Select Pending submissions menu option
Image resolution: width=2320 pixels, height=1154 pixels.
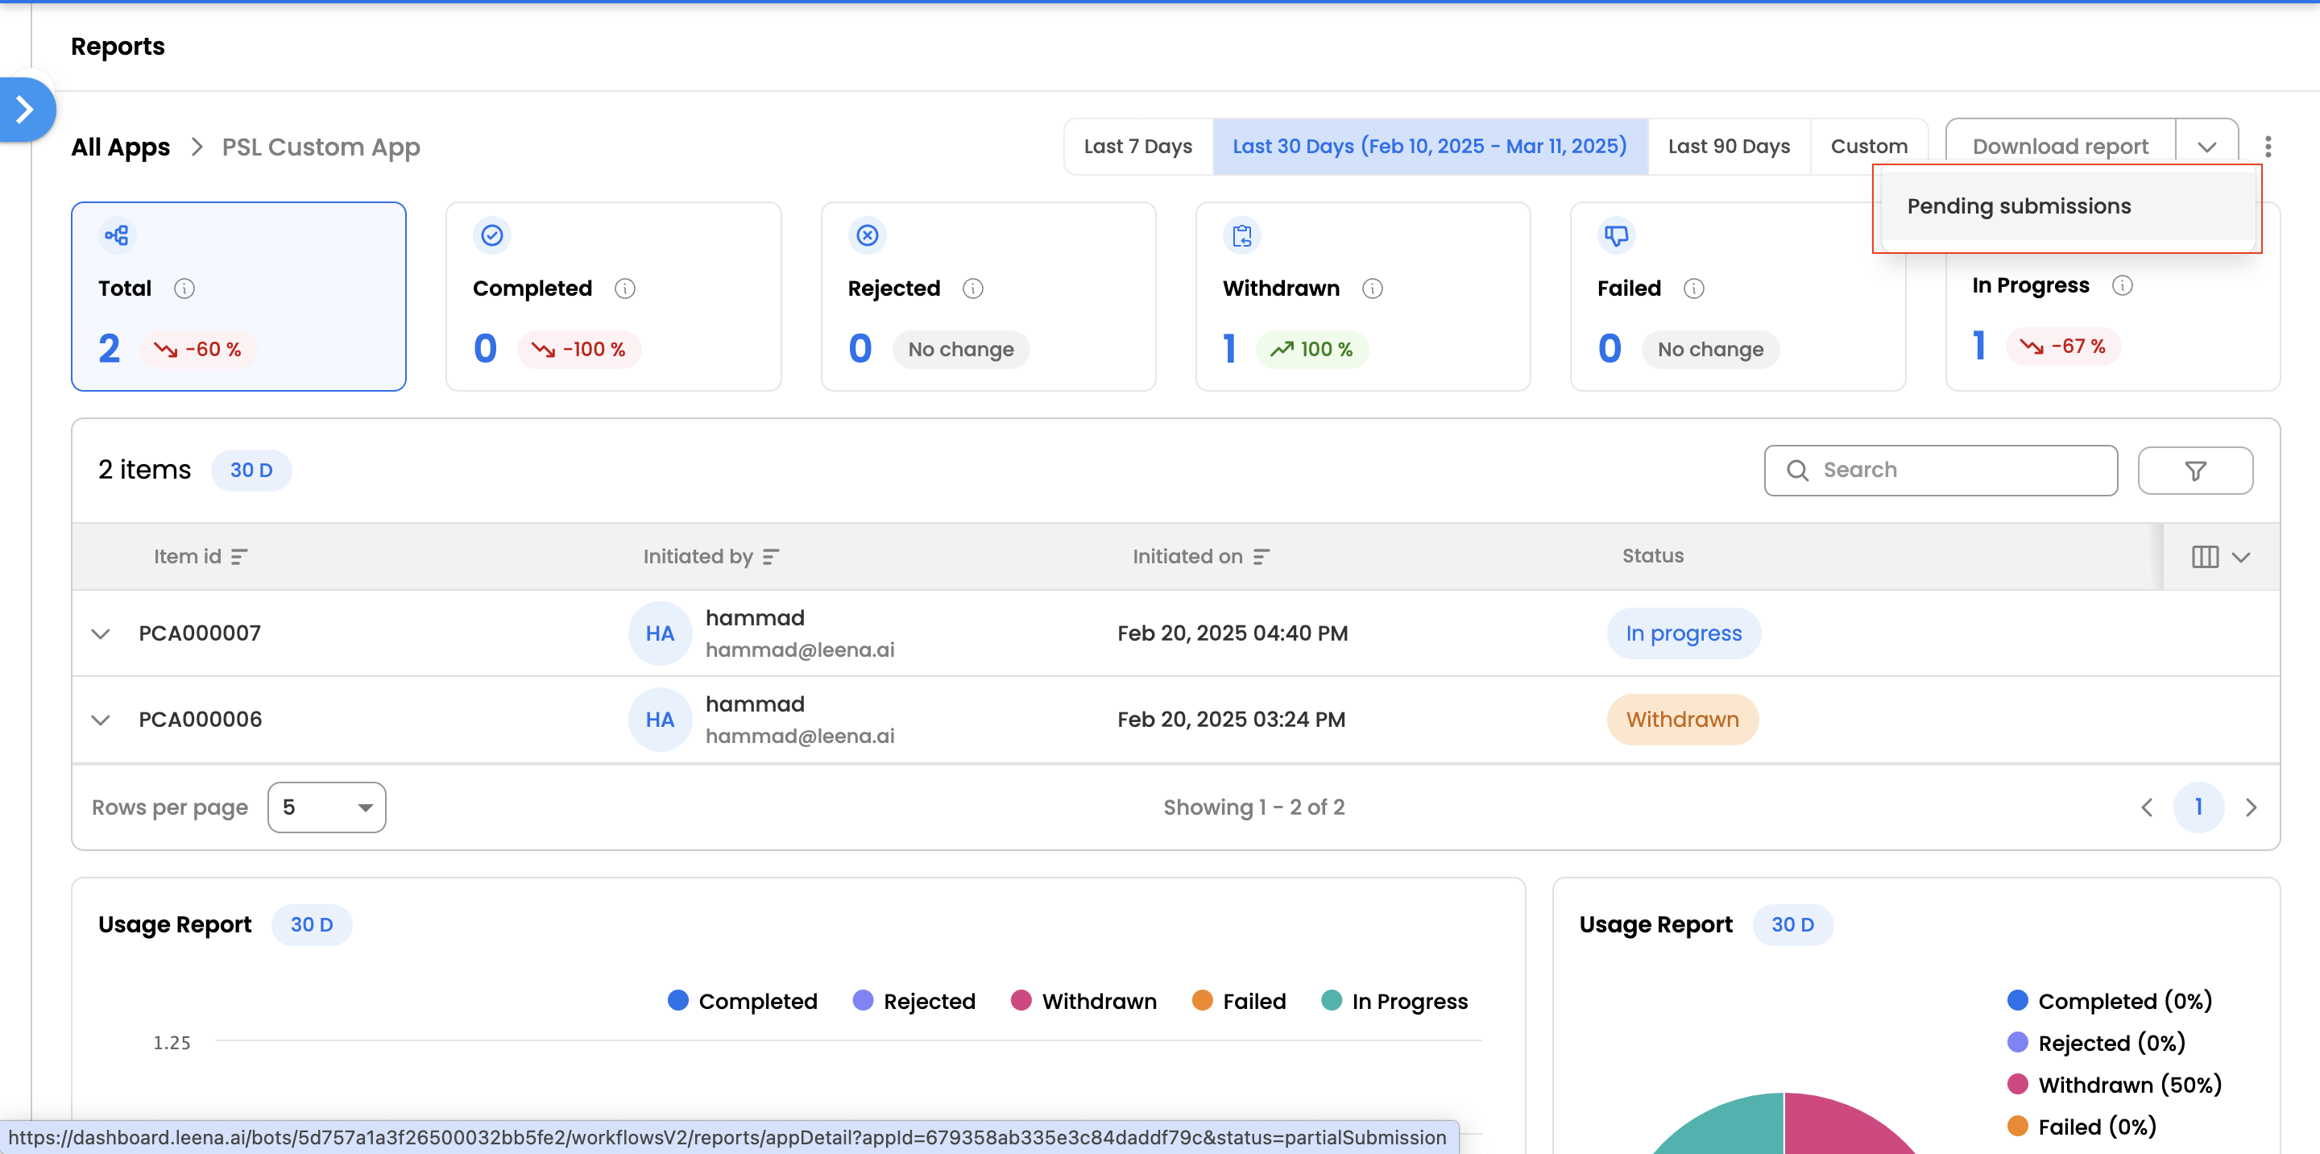(x=2018, y=206)
